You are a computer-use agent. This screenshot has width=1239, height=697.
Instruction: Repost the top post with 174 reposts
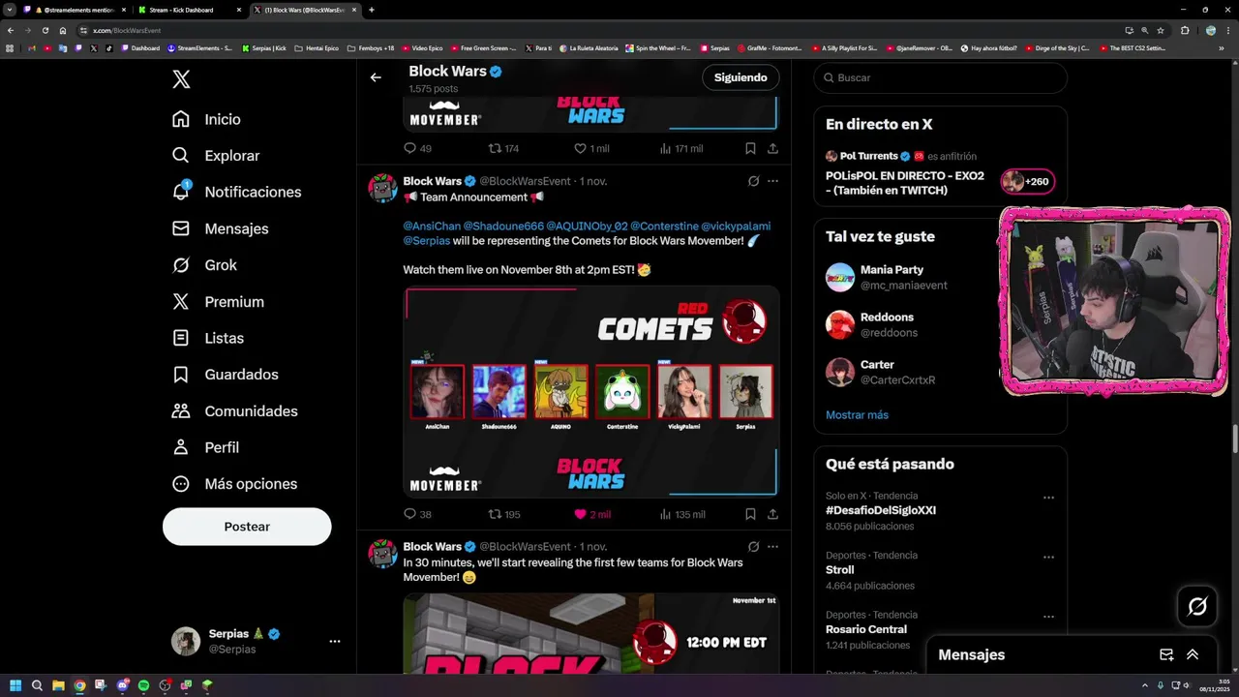click(504, 148)
